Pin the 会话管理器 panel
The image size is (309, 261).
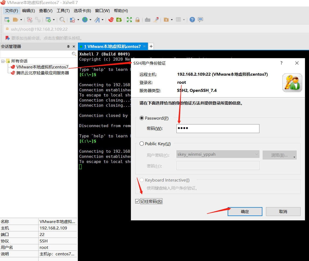pyautogui.click(x=68, y=47)
